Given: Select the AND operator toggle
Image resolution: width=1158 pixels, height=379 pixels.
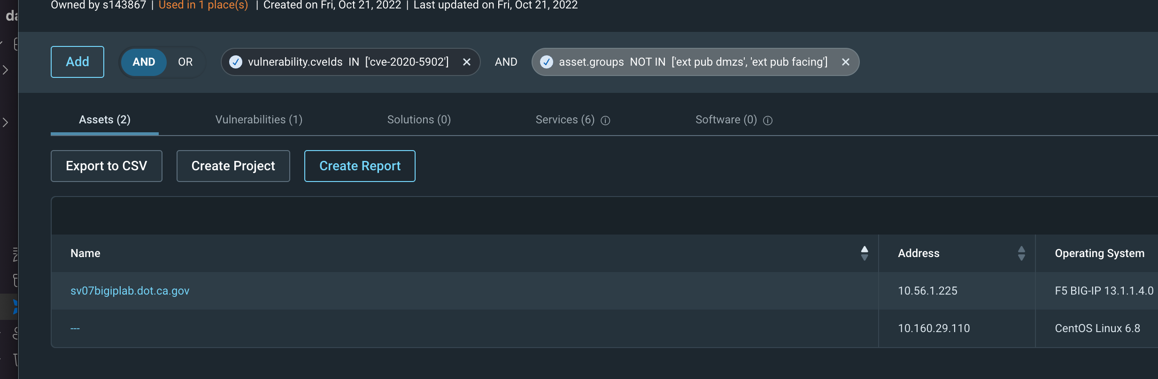Looking at the screenshot, I should [x=145, y=61].
